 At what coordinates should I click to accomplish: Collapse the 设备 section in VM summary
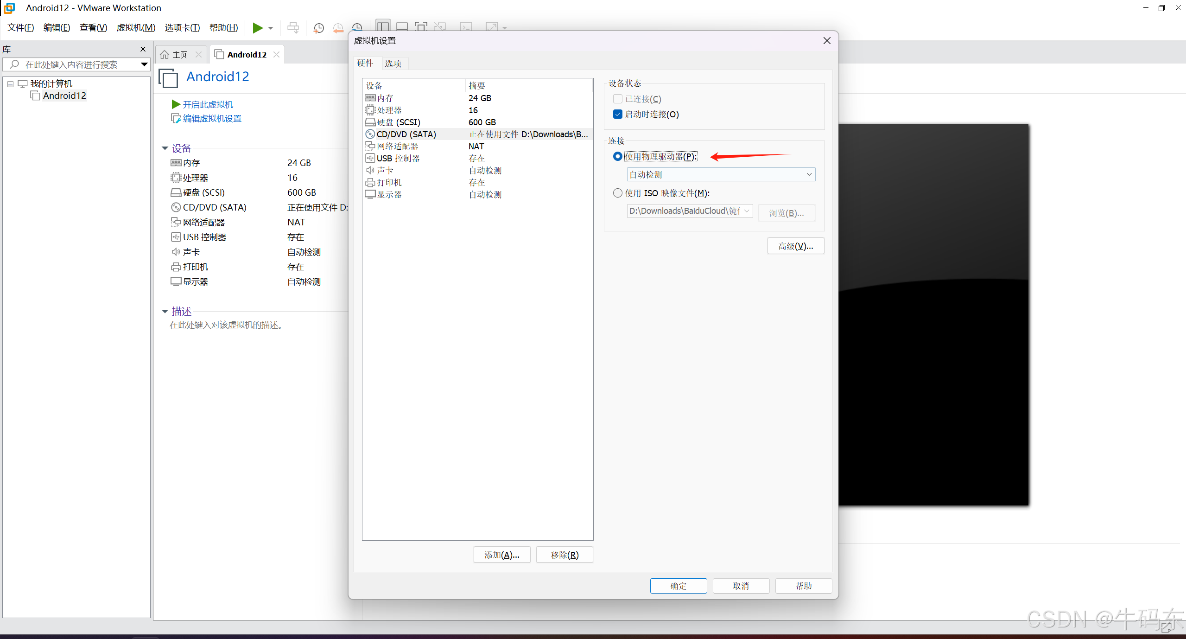pyautogui.click(x=165, y=148)
